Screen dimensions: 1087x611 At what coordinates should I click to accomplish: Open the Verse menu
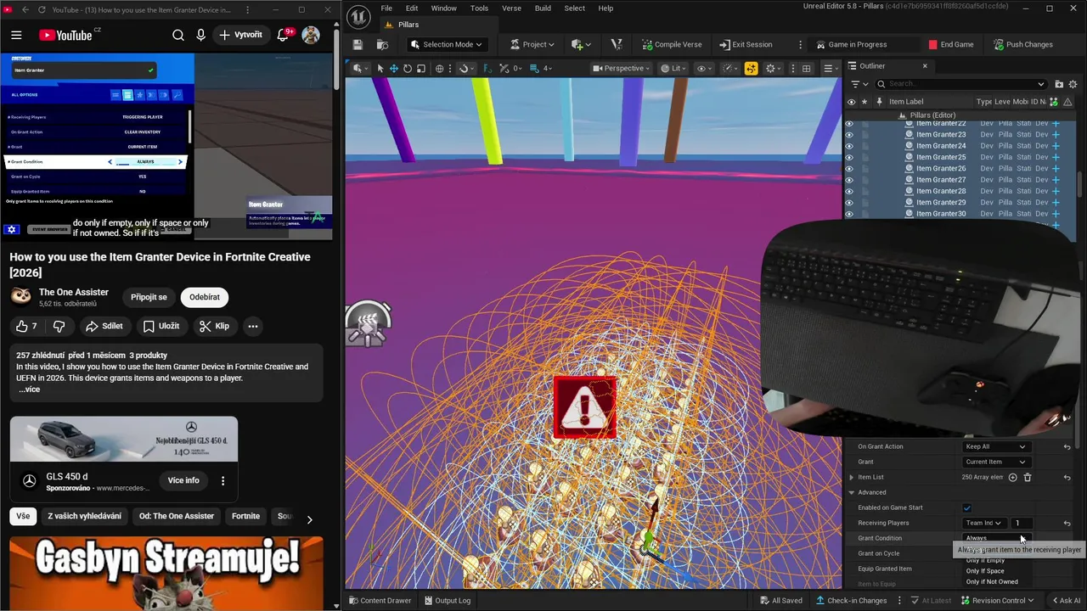[511, 8]
